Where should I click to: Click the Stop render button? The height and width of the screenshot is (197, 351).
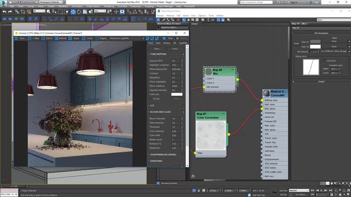point(169,38)
